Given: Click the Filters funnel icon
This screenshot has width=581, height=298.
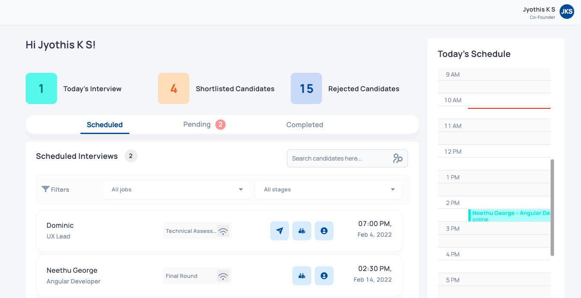Looking at the screenshot, I should click(46, 189).
